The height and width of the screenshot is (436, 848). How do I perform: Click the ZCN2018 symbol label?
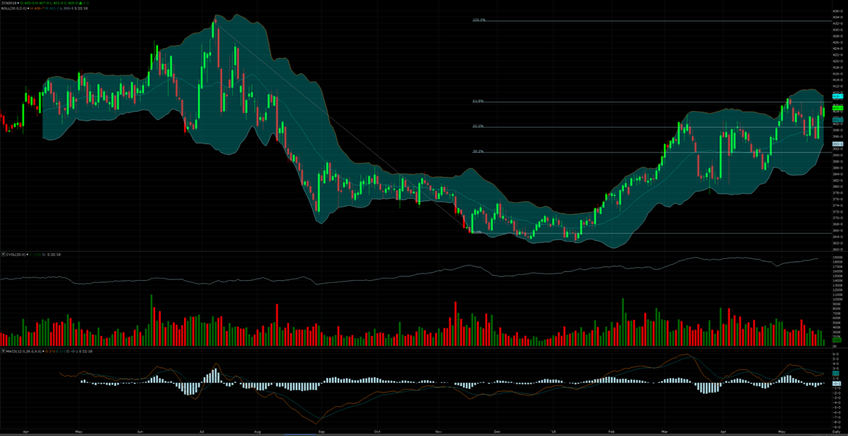pyautogui.click(x=9, y=3)
